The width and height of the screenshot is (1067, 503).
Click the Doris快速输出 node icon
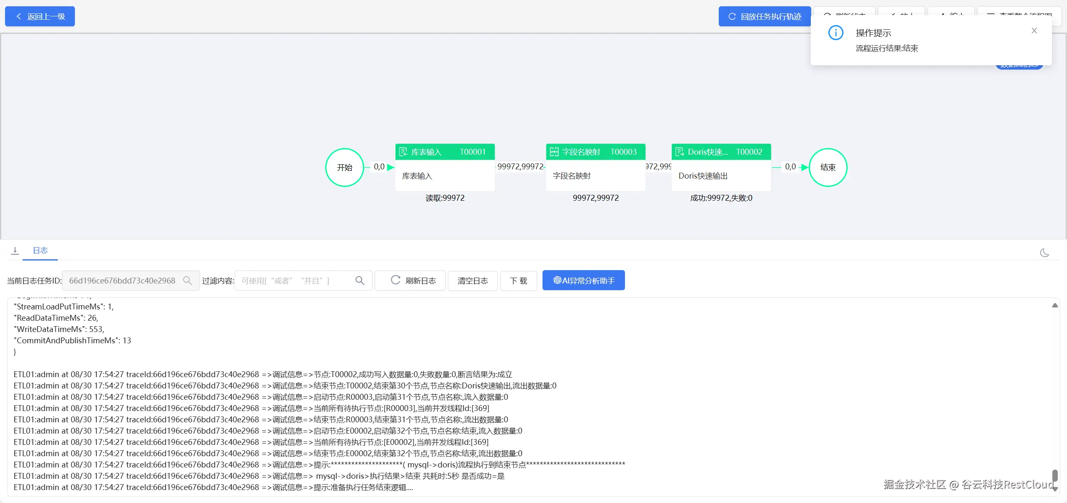pos(679,152)
